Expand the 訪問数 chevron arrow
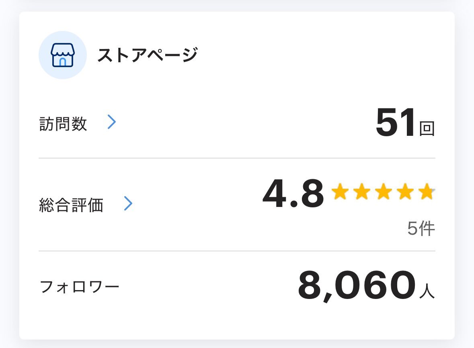The width and height of the screenshot is (474, 348). (112, 122)
